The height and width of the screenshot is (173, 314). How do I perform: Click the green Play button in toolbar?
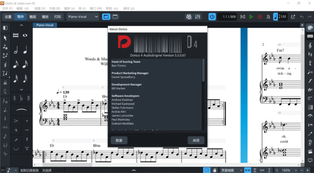[251, 17]
